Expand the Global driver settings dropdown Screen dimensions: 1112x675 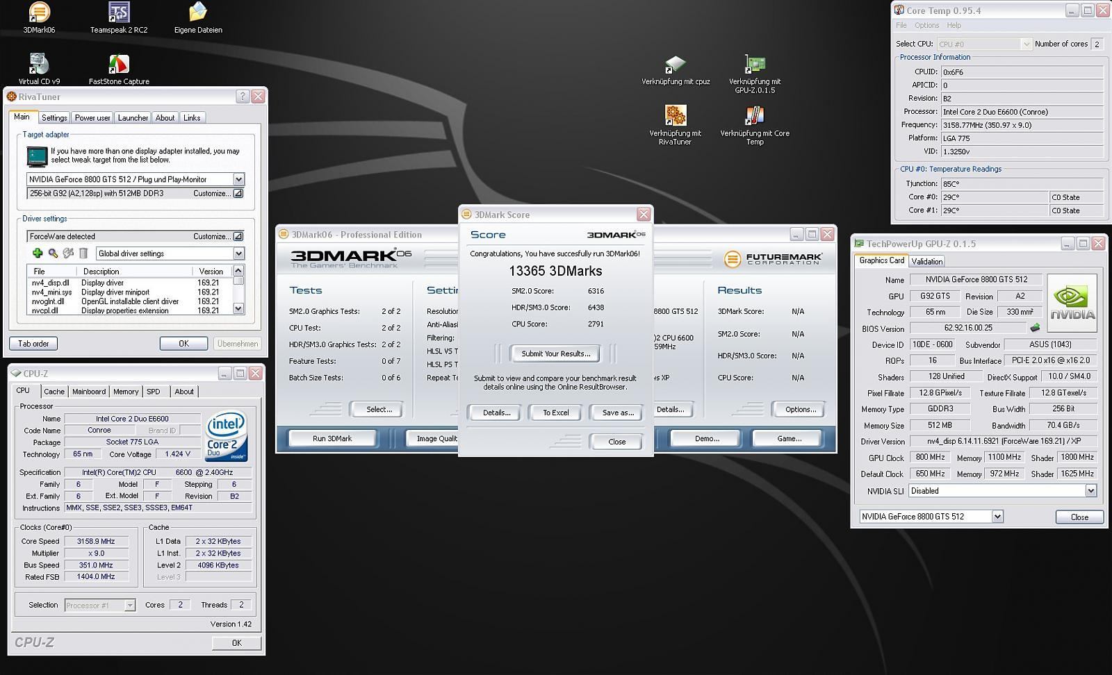tap(238, 253)
